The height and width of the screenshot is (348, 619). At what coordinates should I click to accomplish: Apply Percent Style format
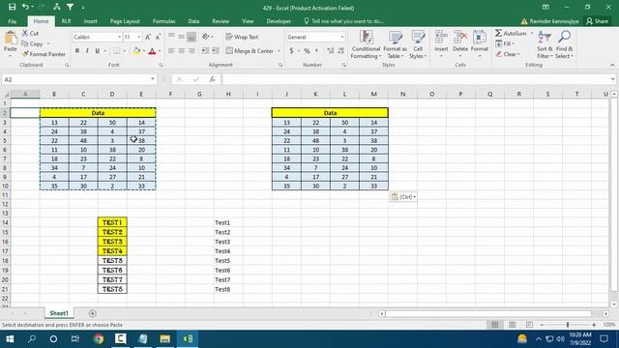[x=307, y=51]
